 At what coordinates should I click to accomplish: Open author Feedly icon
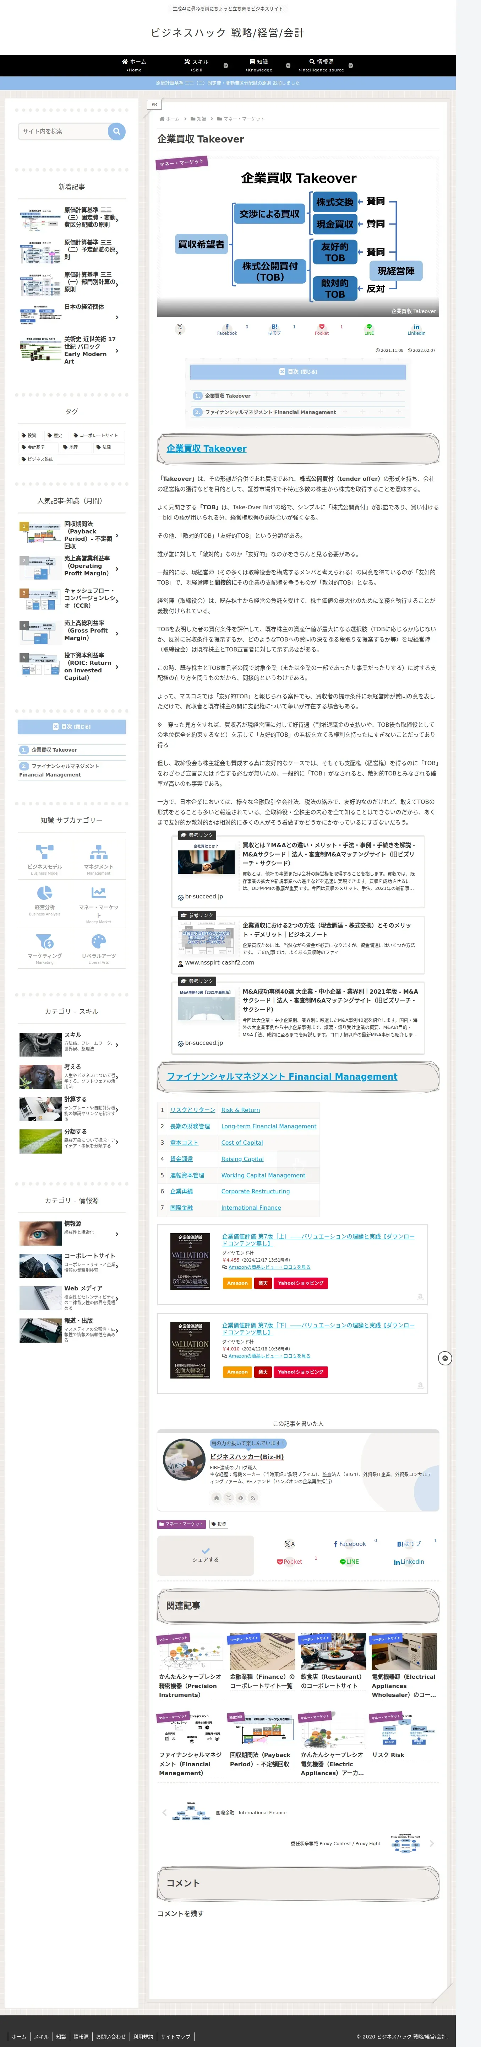coord(241,1497)
